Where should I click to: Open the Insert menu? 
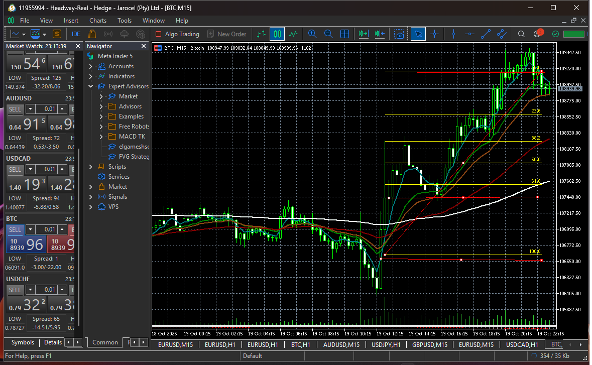pyautogui.click(x=71, y=21)
